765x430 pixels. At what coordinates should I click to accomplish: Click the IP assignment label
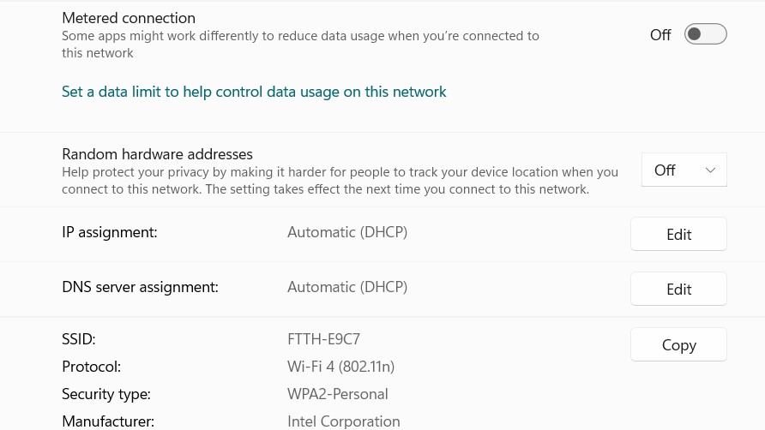pyautogui.click(x=109, y=232)
